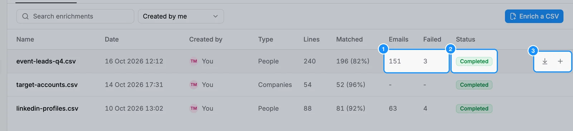This screenshot has height=131, width=573.
Task: Click into Search enrichments input
Action: click(75, 16)
